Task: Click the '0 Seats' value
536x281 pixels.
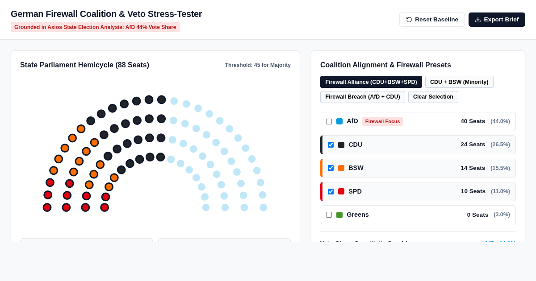Action: (477, 215)
